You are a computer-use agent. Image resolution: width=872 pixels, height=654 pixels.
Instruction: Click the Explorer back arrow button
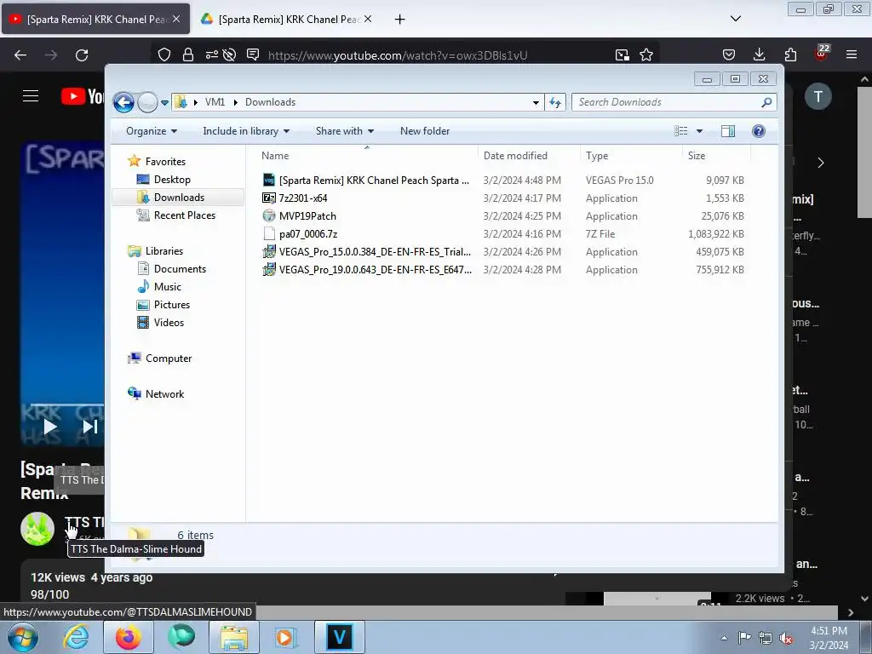(x=123, y=102)
